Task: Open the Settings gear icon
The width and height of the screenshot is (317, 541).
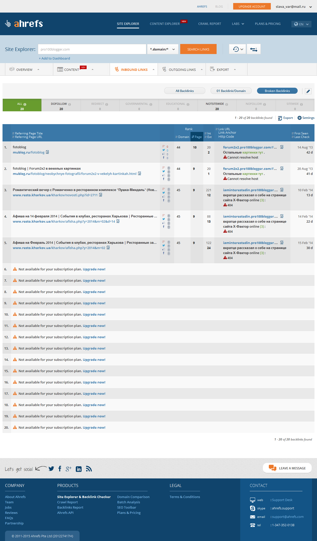Action: coord(299,118)
